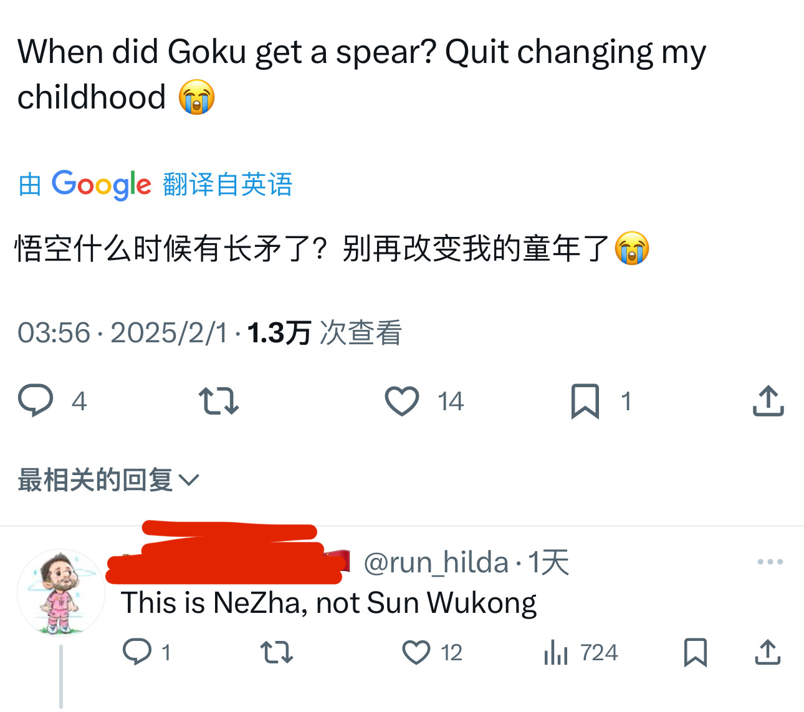View analytics showing 724 views
The width and height of the screenshot is (804, 712).
pyautogui.click(x=581, y=653)
